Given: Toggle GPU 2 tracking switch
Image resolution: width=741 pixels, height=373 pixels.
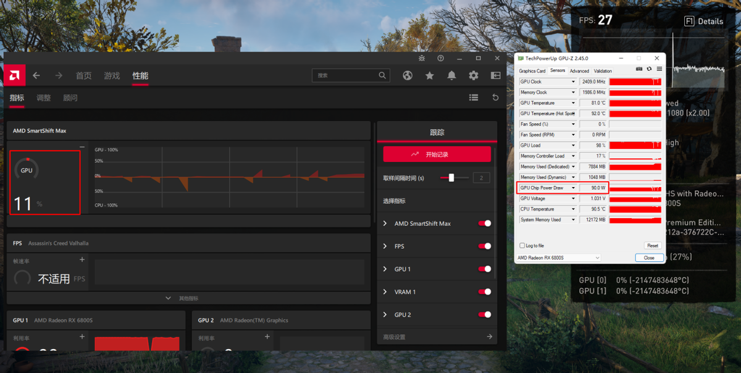Looking at the screenshot, I should (x=485, y=315).
